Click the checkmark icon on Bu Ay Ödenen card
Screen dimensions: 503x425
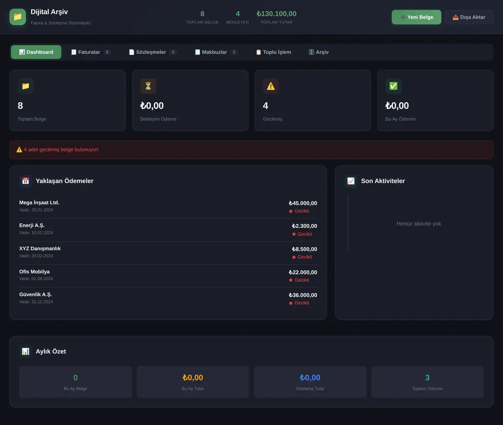[393, 86]
